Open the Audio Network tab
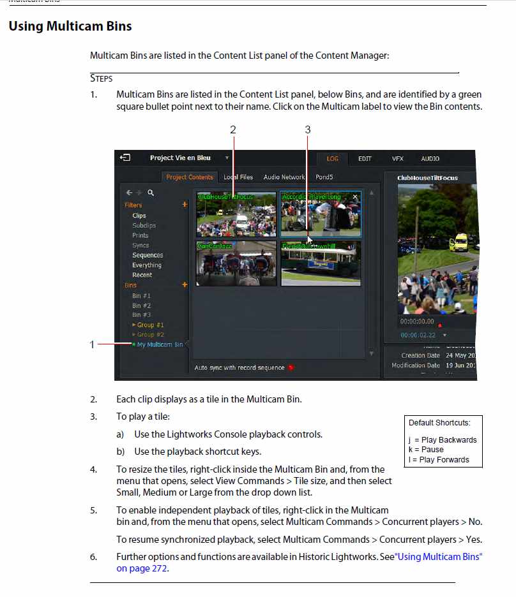Screen dimensions: 516x597 click(x=284, y=177)
